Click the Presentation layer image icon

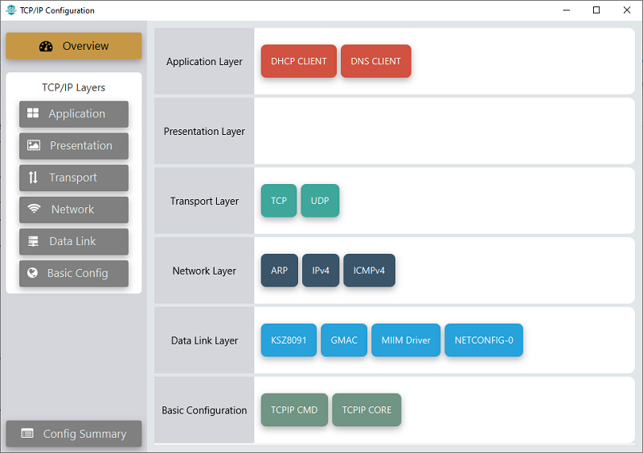(33, 145)
